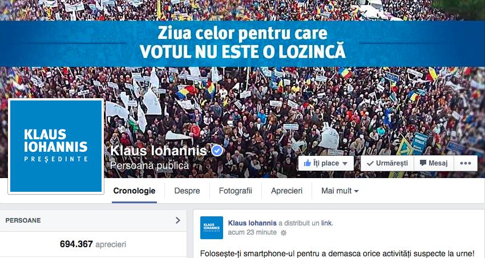Select the Cronologie tab

(x=134, y=191)
